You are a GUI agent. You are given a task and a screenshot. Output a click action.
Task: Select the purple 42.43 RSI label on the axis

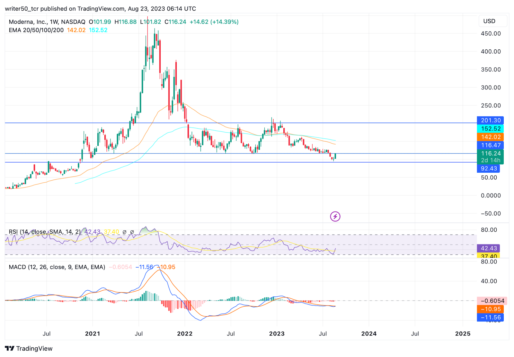488,248
